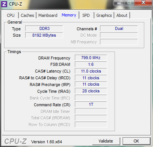Click the Type label in General

pos(16,29)
